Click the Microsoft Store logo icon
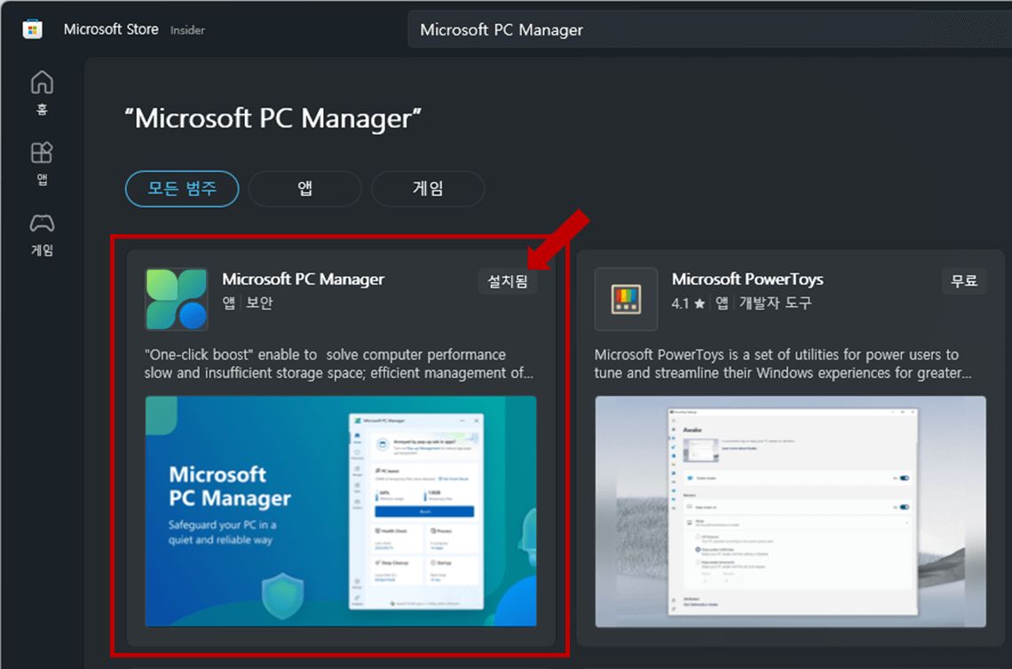Screen dimensions: 1012x669 click(x=32, y=29)
